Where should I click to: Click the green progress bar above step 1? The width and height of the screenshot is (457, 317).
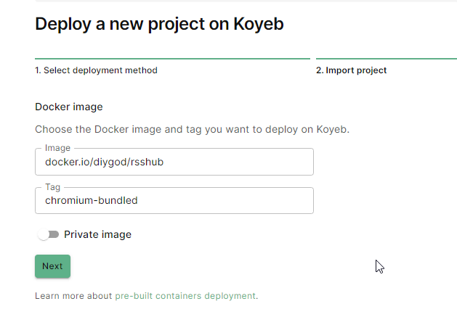[x=172, y=58]
